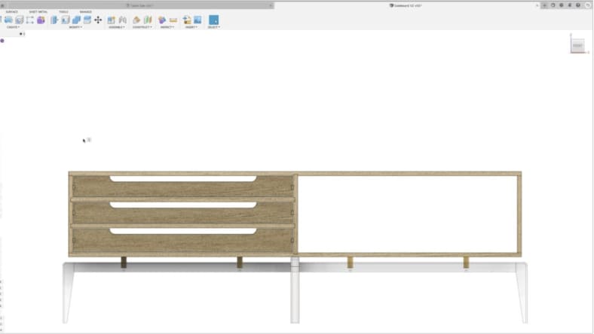Screen dimensions: 594x334
Task: Open the INSERT dropdown menu
Action: tap(191, 27)
